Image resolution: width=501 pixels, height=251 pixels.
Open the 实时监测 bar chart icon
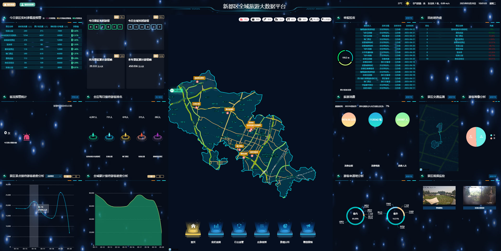pyautogui.click(x=216, y=229)
